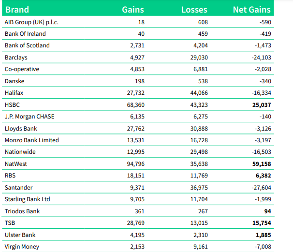Viewport: 293px width, 252px height.
Task: Click the Triodos Bank brand cell
Action: point(22,211)
